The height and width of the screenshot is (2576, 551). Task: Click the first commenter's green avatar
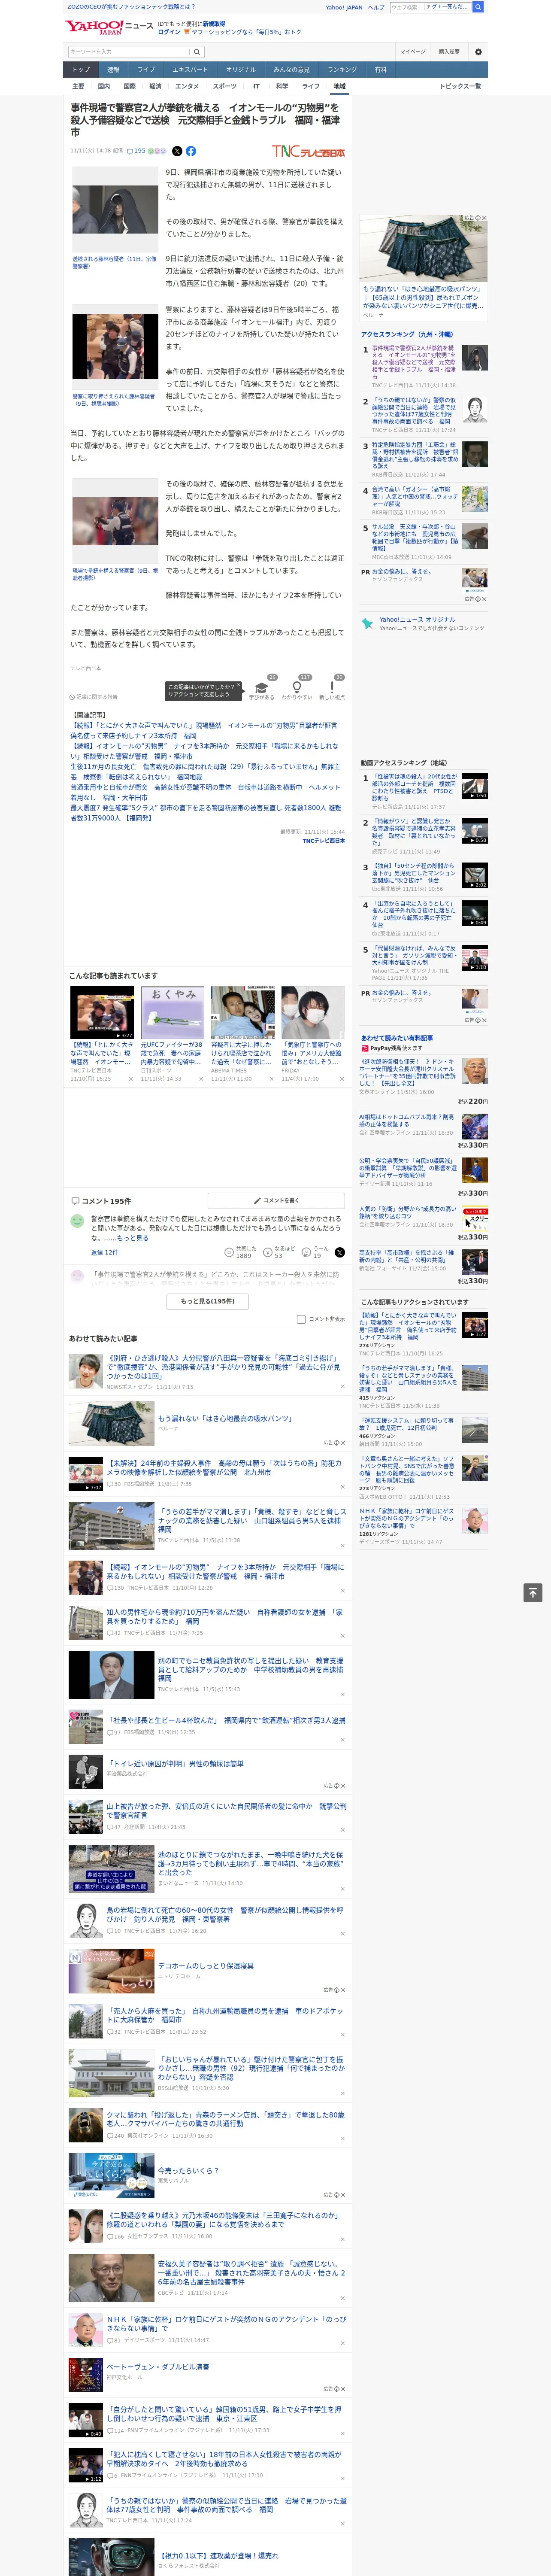coord(77,1221)
